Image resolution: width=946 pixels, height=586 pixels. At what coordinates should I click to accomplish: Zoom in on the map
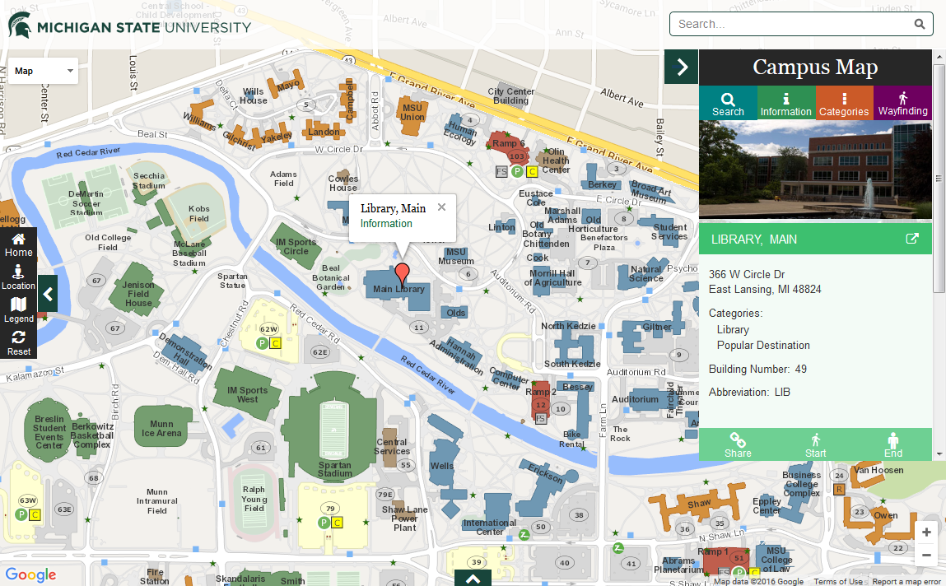(x=926, y=533)
